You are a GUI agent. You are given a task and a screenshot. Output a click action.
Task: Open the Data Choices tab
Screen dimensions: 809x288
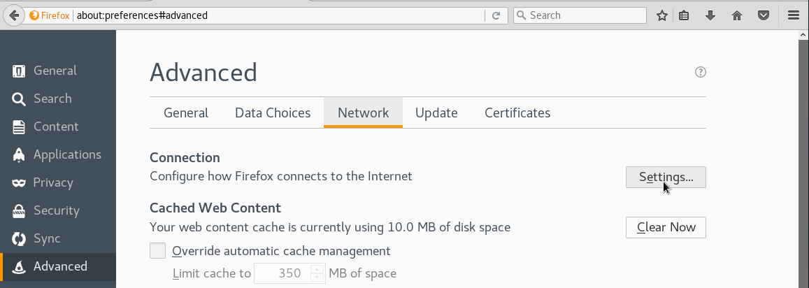[273, 113]
